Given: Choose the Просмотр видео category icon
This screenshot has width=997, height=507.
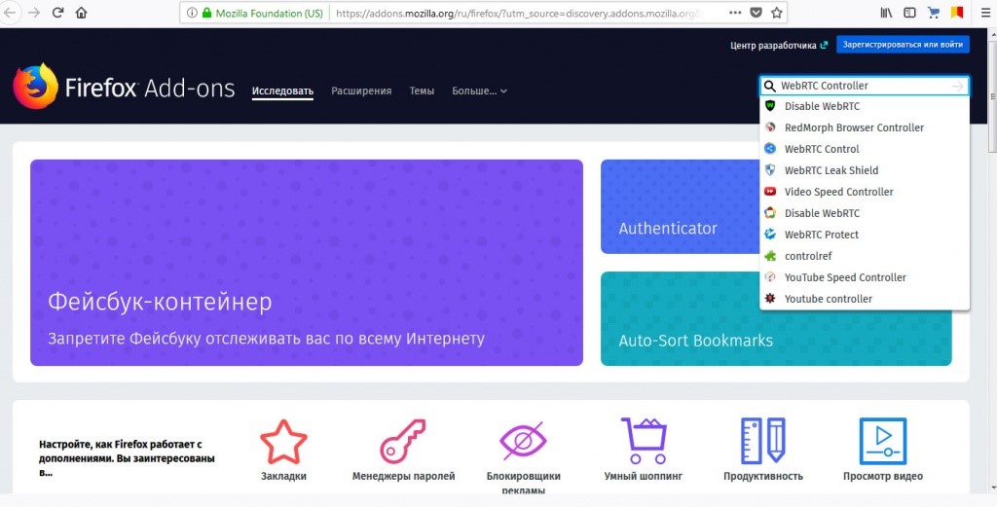Looking at the screenshot, I should tap(882, 441).
